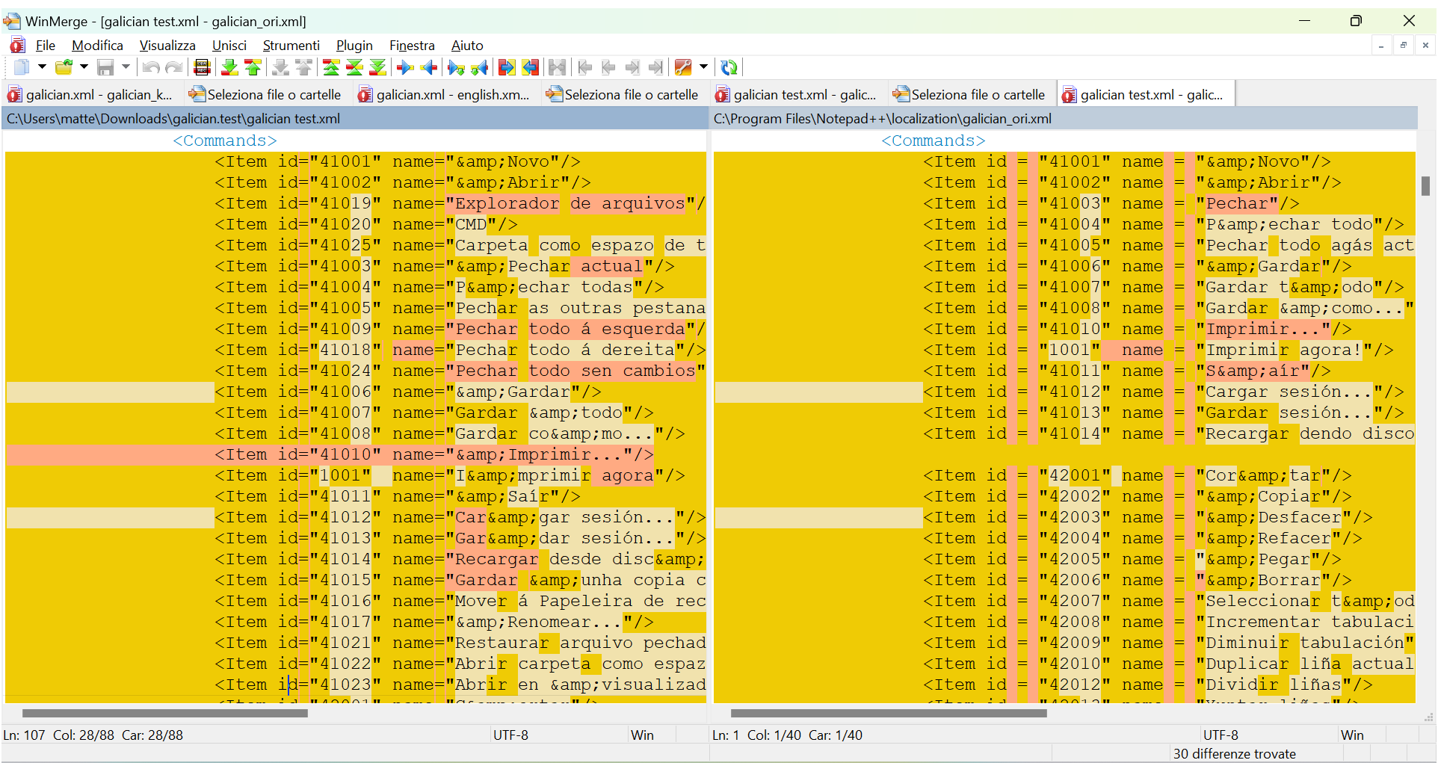Click left line with id="41017" Renomear

[x=356, y=622]
